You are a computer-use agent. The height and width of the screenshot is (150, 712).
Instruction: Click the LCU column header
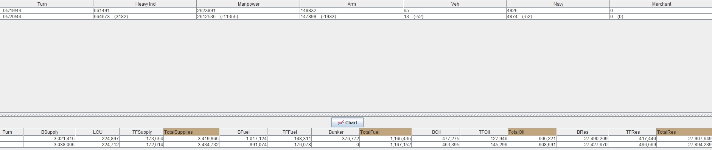pos(98,132)
